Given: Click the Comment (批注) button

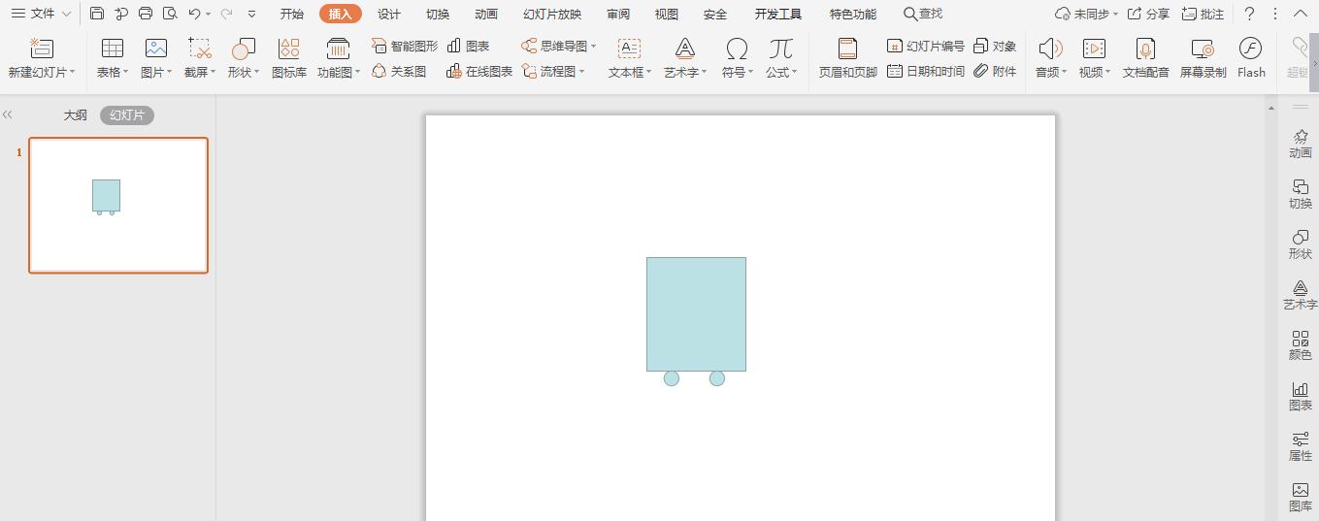Looking at the screenshot, I should tap(1204, 14).
